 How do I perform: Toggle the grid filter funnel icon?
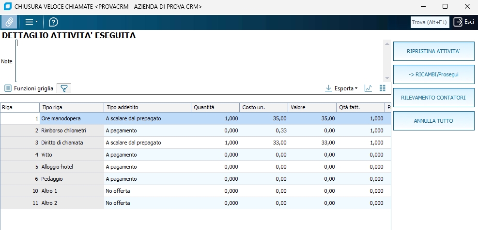click(63, 88)
